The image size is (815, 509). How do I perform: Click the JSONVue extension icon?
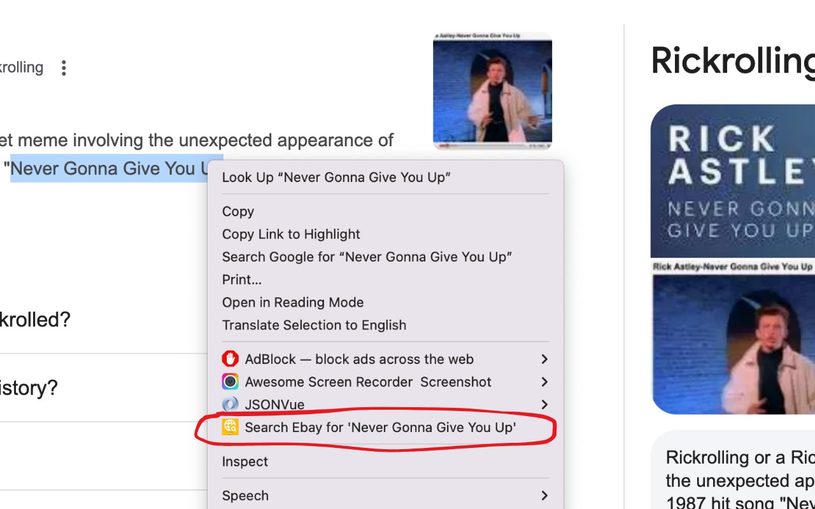(x=230, y=404)
